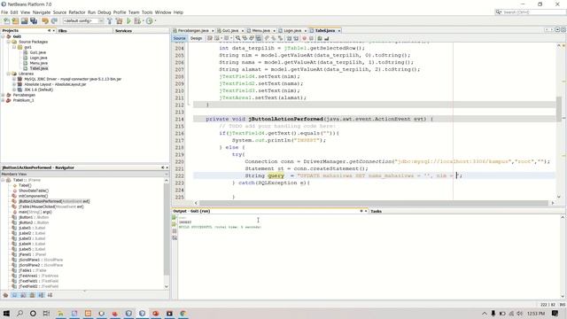567x319 pixels.
Task: Collapse the Gui1 project node
Action: pyautogui.click(x=4, y=36)
